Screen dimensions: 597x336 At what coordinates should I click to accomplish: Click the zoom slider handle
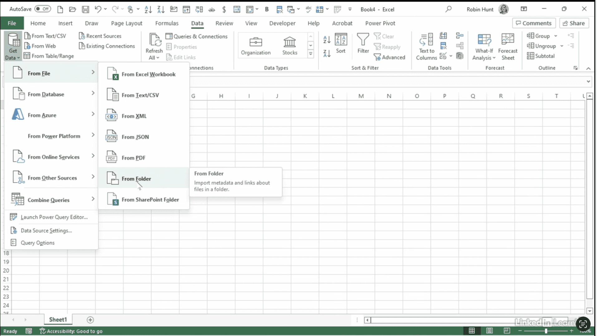[x=546, y=331]
